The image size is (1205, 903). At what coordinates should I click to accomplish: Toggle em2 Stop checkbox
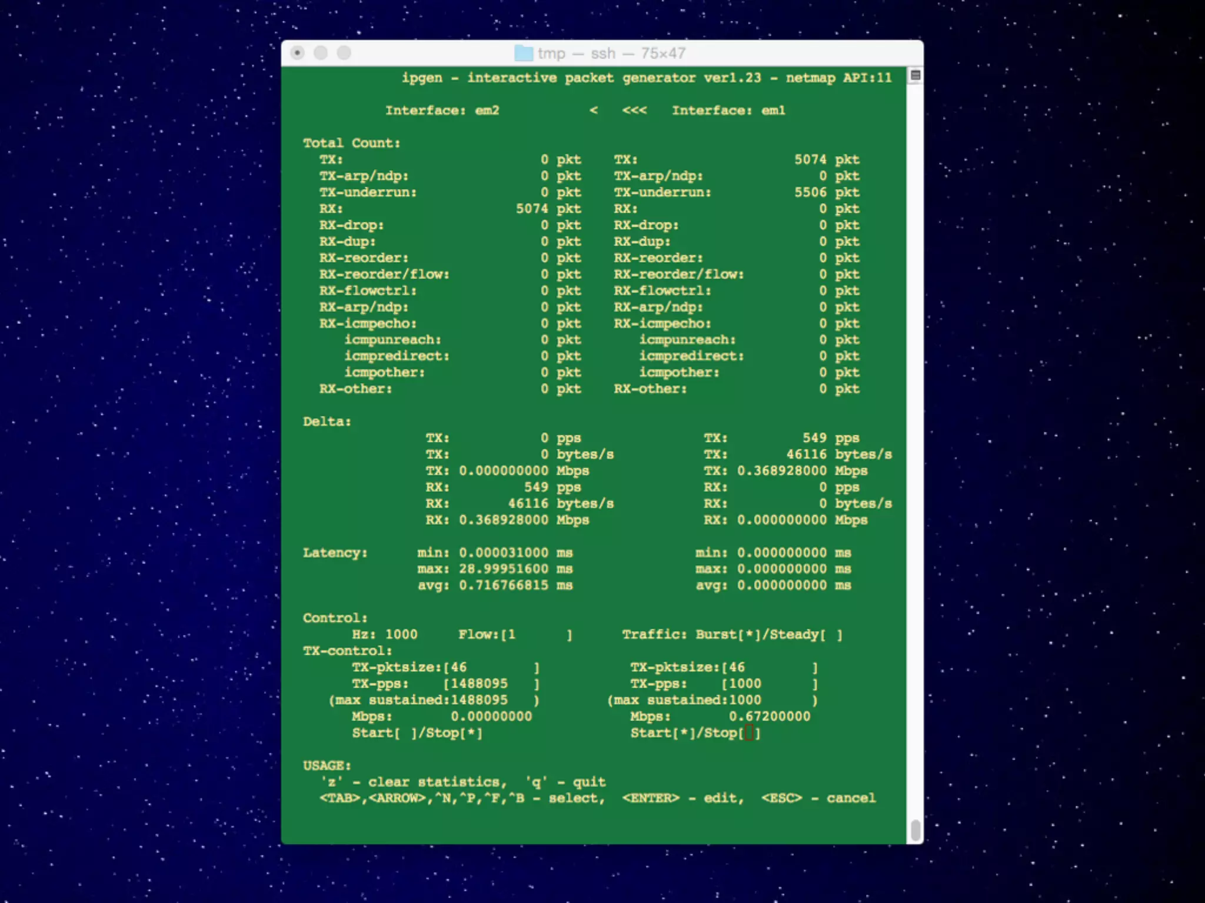click(x=471, y=734)
